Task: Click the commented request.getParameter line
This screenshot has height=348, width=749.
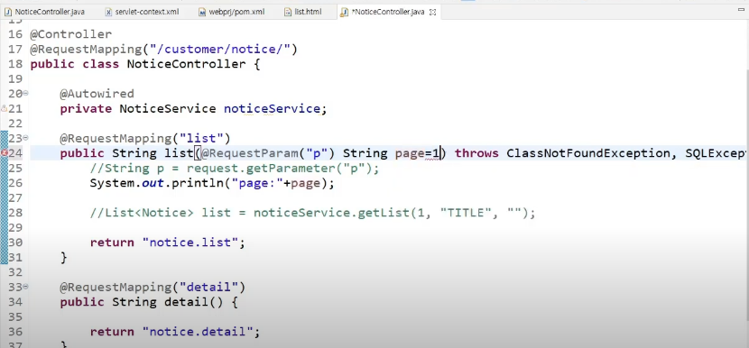Action: tap(234, 169)
